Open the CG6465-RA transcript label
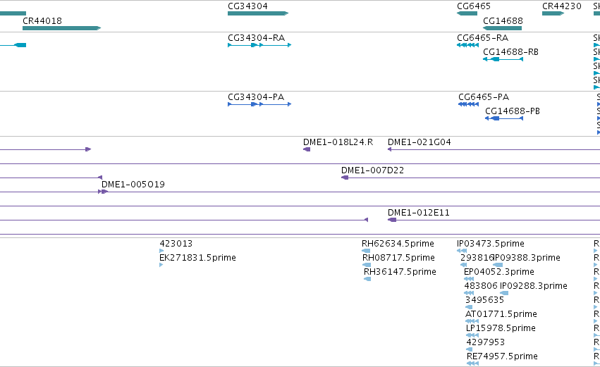This screenshot has width=600, height=367. [x=482, y=38]
